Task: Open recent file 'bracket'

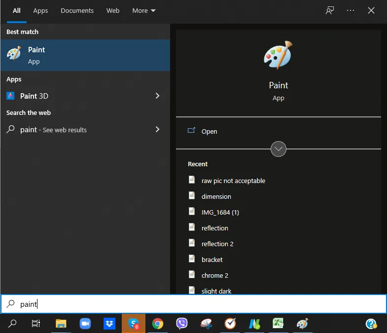Action: coord(212,259)
